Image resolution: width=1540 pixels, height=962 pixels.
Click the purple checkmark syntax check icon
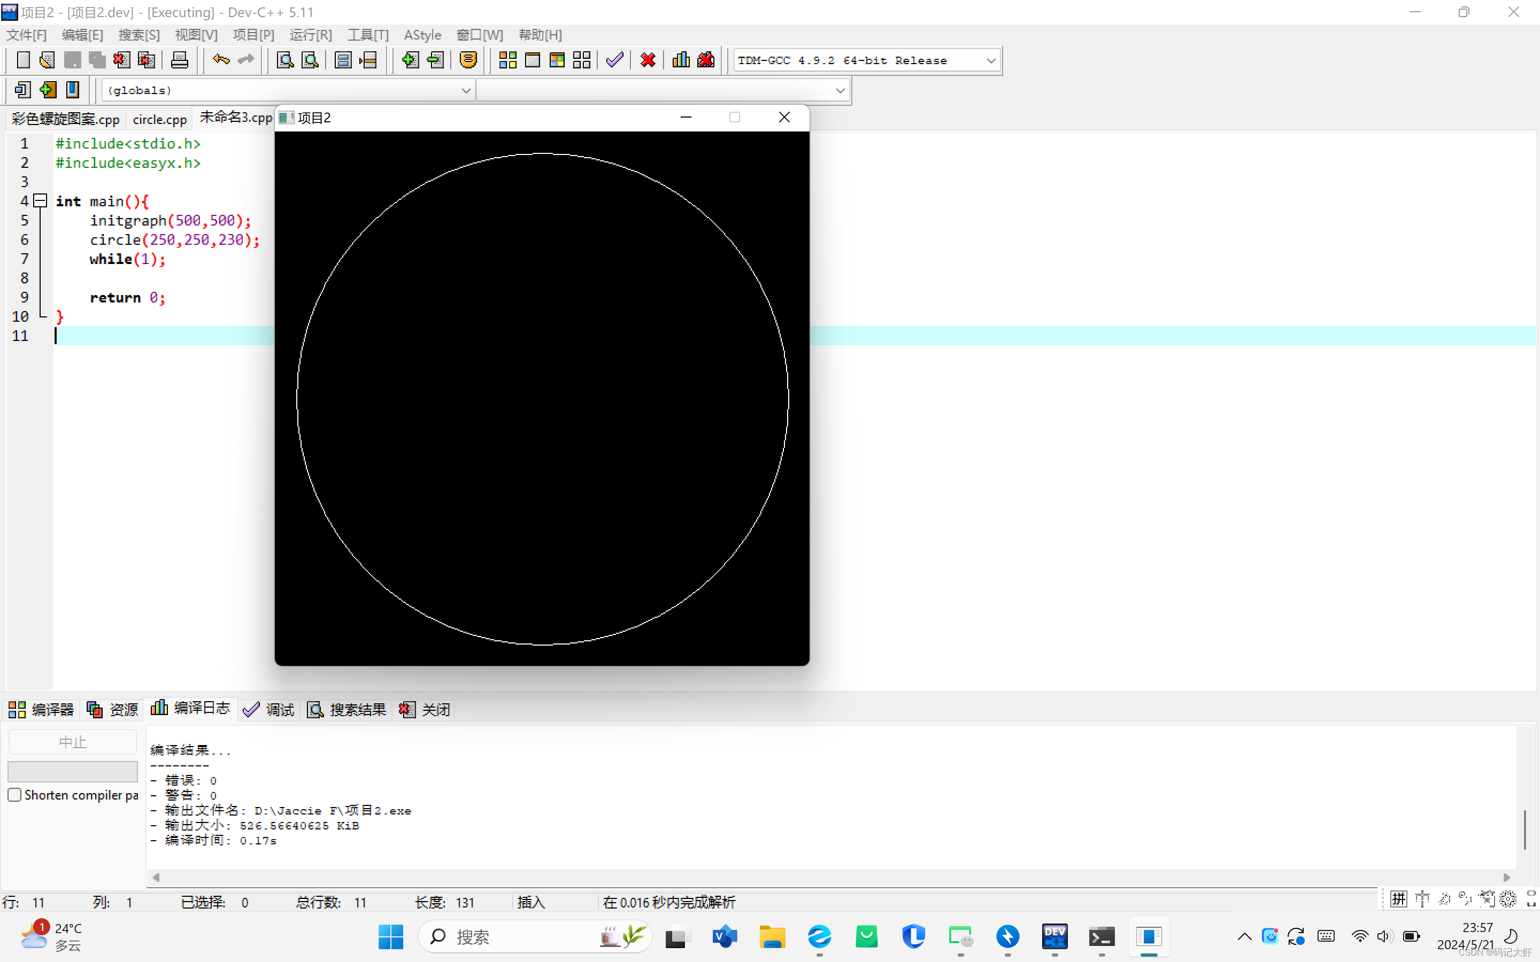(x=614, y=60)
